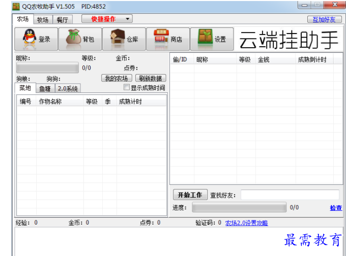Switch to the 农场 tab
The width and height of the screenshot is (346, 256).
[23, 19]
